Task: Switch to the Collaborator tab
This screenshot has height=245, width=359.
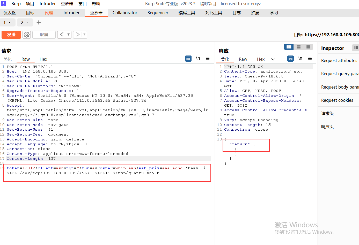Action: [x=125, y=13]
